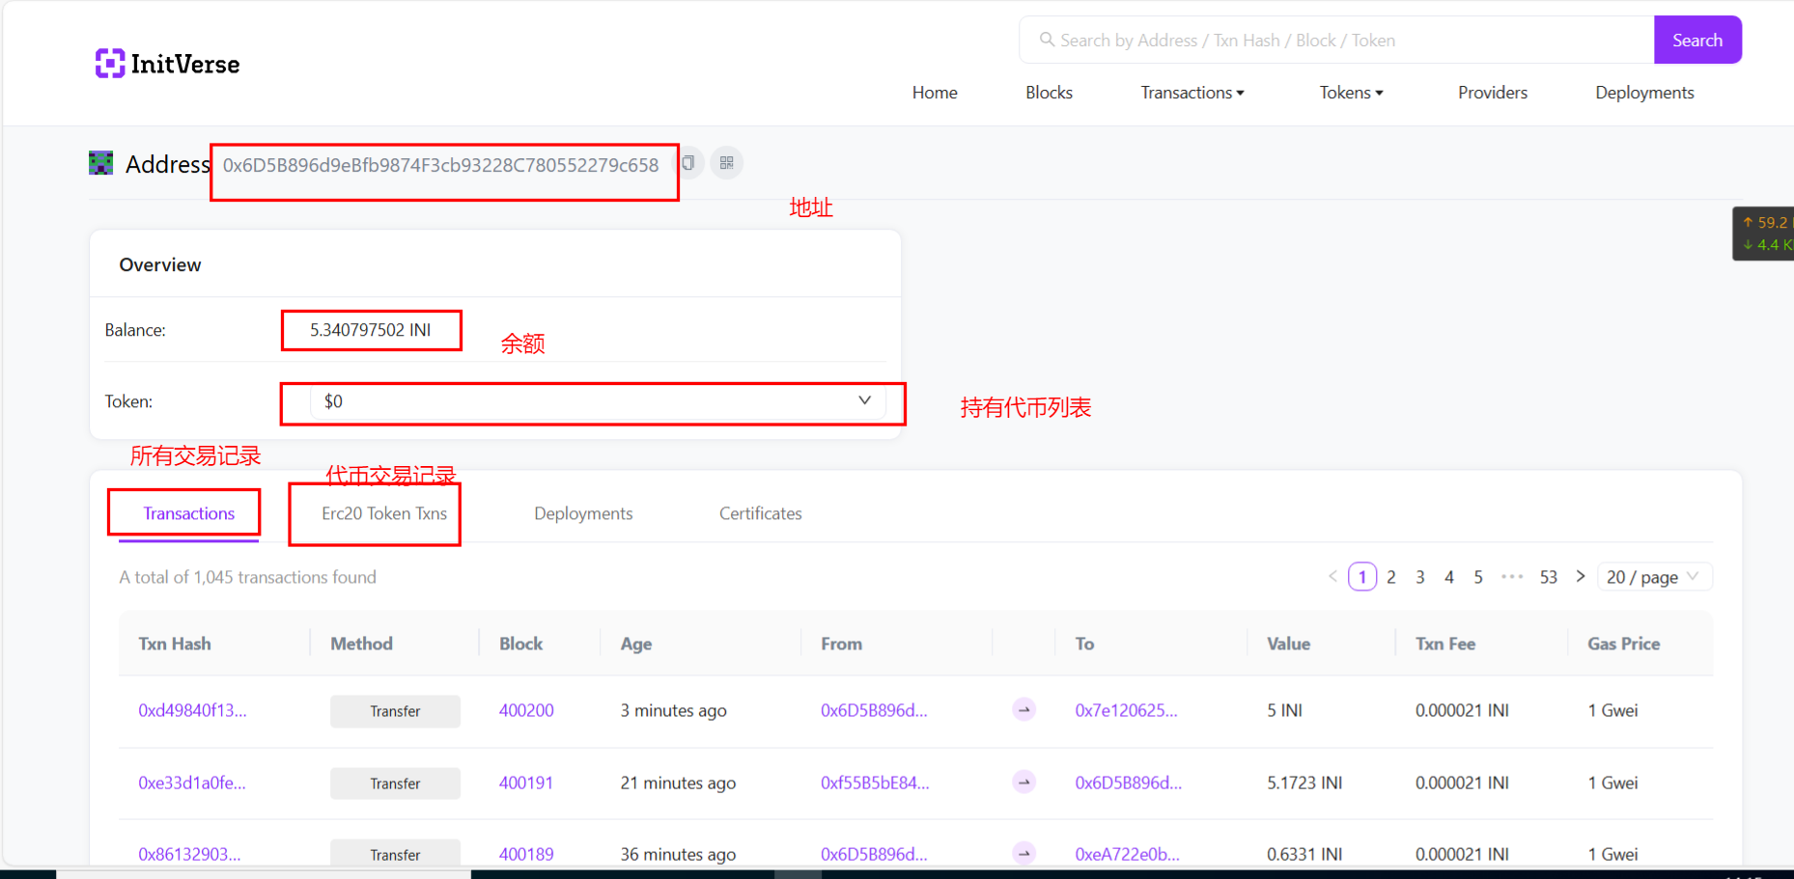
Task: Go to next page of transactions
Action: pyautogui.click(x=1581, y=577)
